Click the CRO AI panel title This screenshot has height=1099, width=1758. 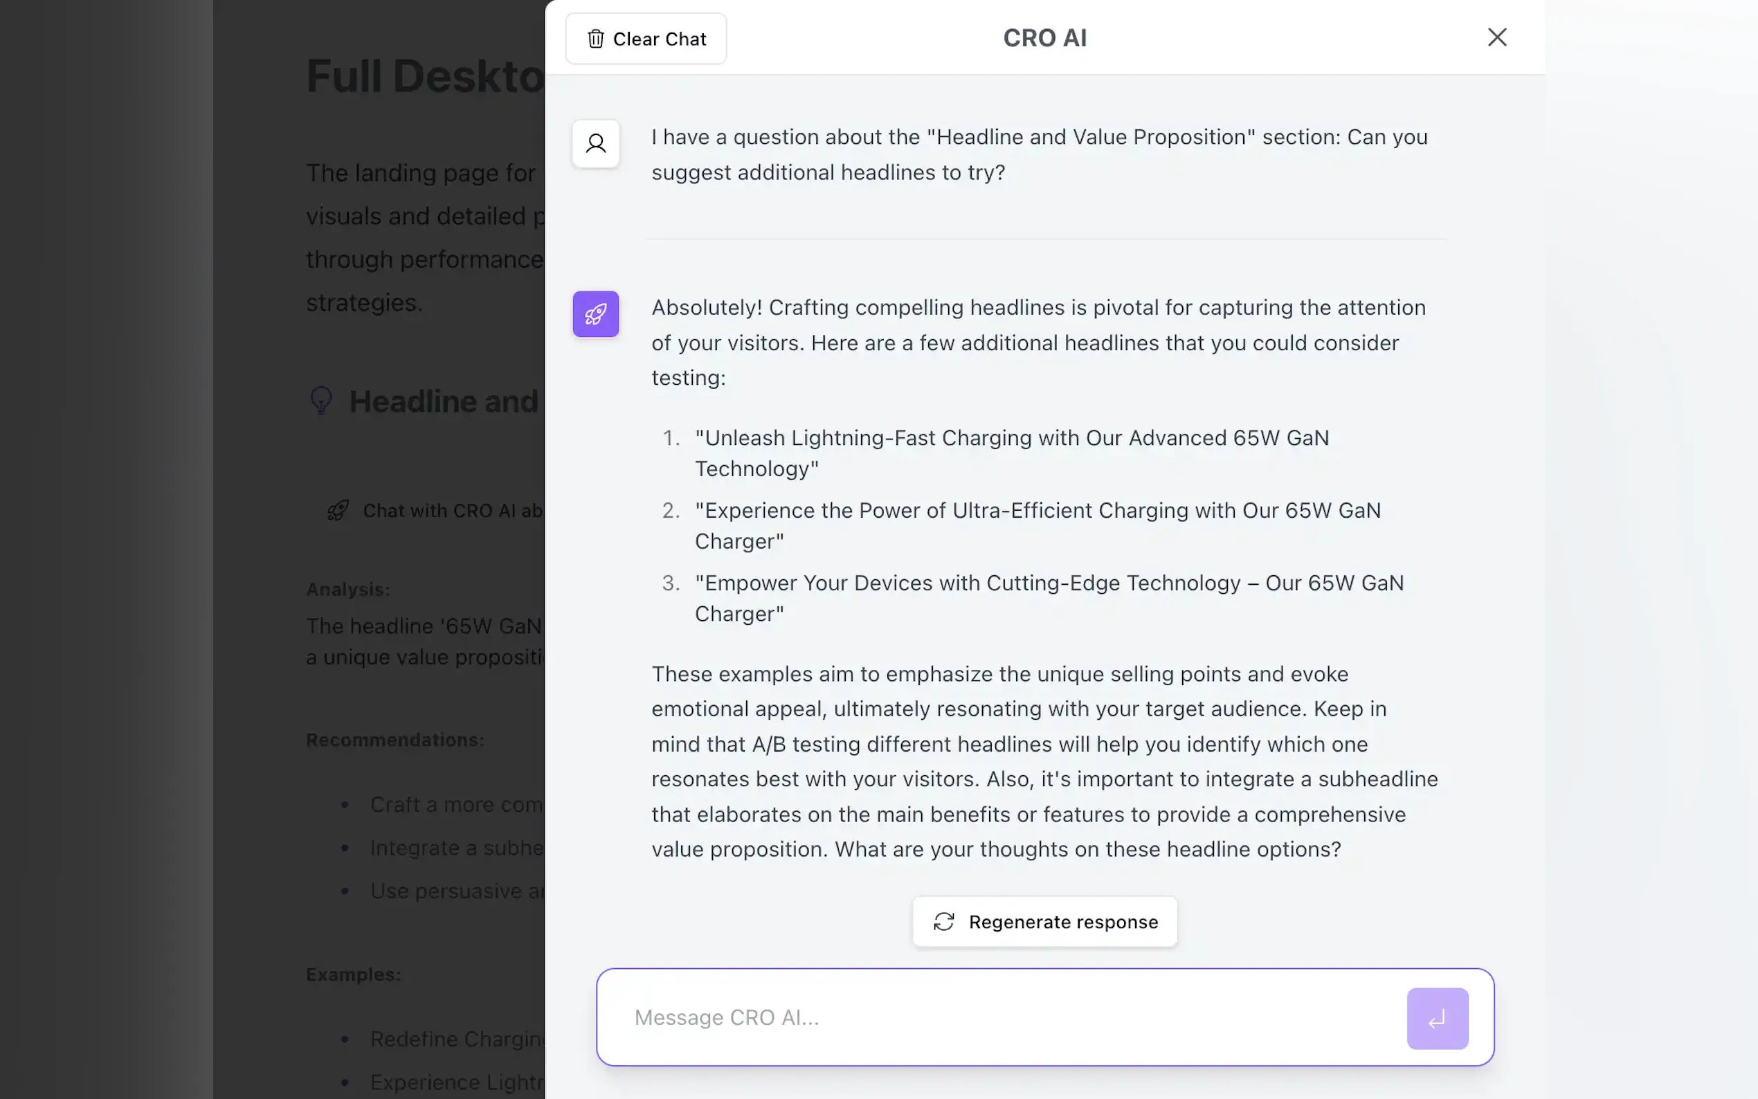tap(1044, 38)
